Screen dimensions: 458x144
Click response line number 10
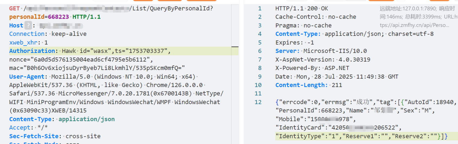coord(258,85)
